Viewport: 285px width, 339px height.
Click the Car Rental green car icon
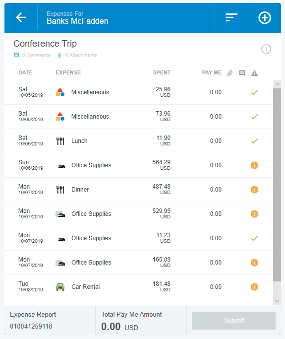[x=60, y=287]
